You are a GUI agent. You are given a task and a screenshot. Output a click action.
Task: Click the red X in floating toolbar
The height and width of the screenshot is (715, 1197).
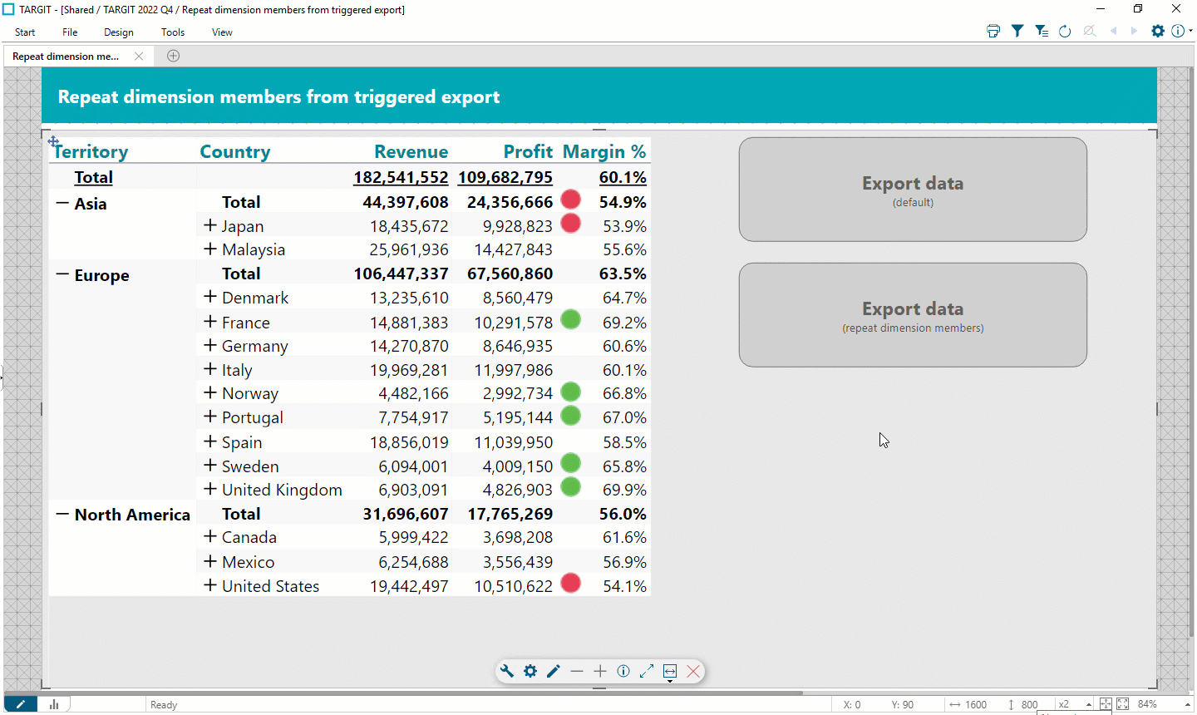(x=693, y=671)
